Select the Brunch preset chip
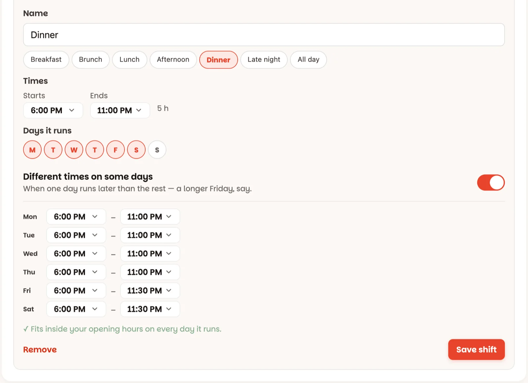This screenshot has width=528, height=383. click(90, 60)
